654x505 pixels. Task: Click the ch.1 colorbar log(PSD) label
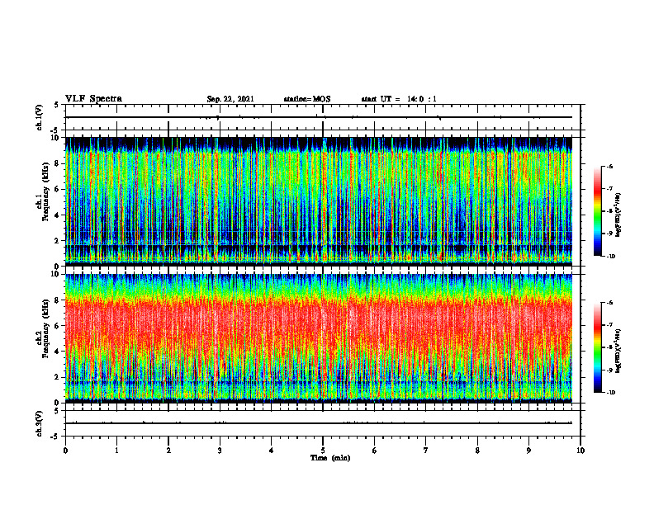click(618, 215)
